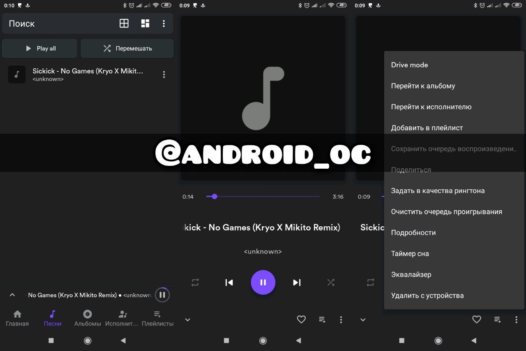The height and width of the screenshot is (351, 526).
Task: Open play queue in right player
Action: pos(498,319)
